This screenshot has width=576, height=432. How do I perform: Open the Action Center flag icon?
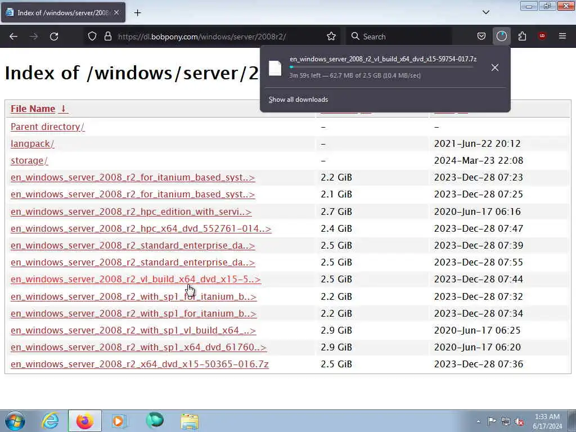pos(492,421)
